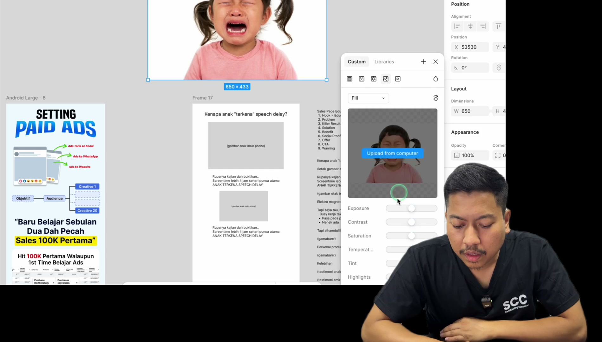The width and height of the screenshot is (602, 342).
Task: Click the crying girl image preview thumbnail
Action: coord(392,153)
